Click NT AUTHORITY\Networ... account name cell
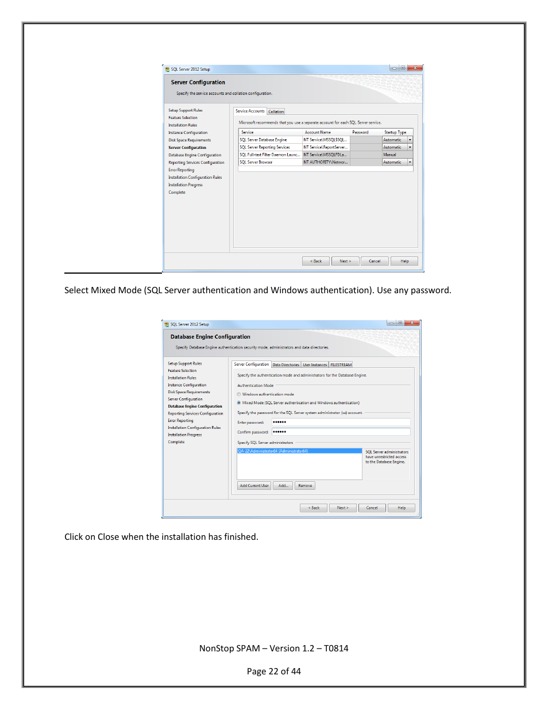 click(x=326, y=162)
